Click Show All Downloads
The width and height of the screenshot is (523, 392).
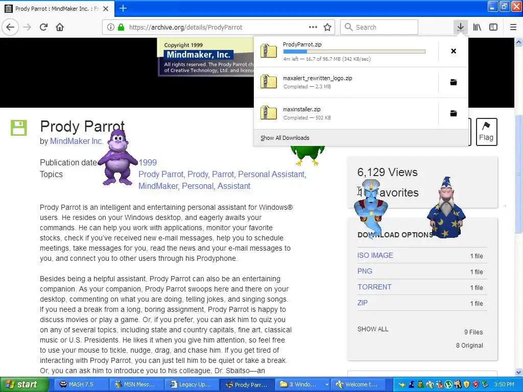[285, 138]
